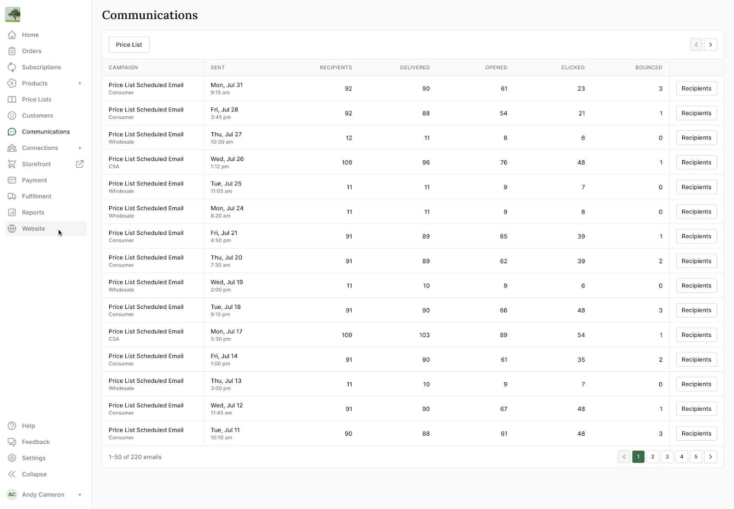Click the DELIVERED column header

(x=415, y=67)
